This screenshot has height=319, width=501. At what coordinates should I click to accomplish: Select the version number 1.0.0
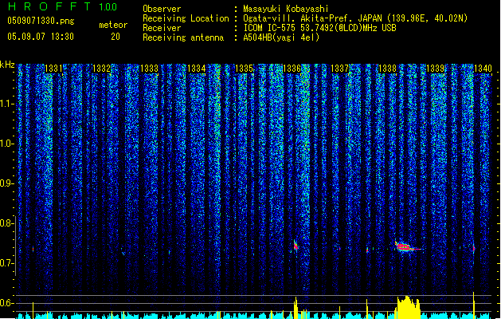pyautogui.click(x=108, y=6)
